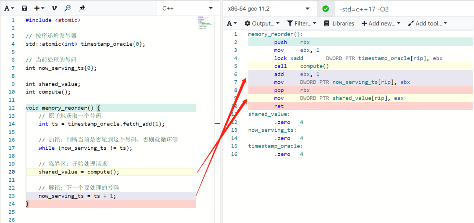Click the assembly line 'mov ebx, 1'

[297, 50]
